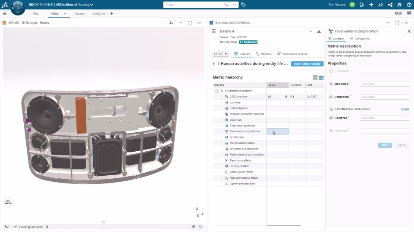Click user icon in ENOVIA 3D Navigate header
Image resolution: width=414 pixels, height=232 pixels.
pos(171,23)
